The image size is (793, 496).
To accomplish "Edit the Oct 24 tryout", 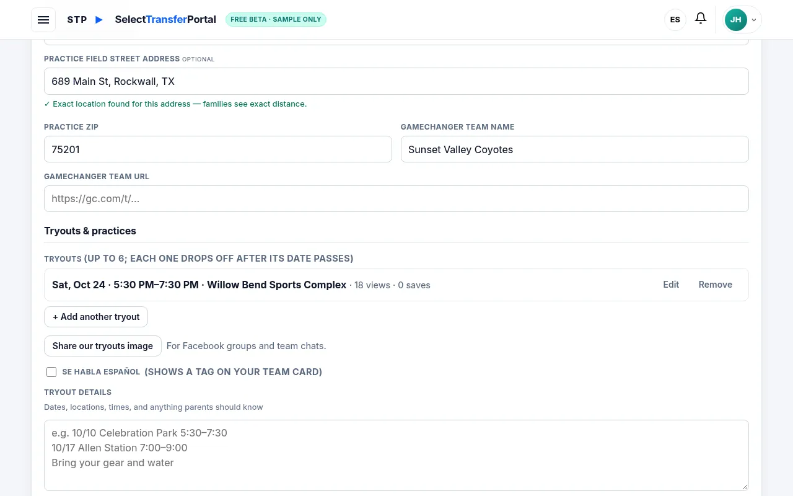I will coord(671,285).
